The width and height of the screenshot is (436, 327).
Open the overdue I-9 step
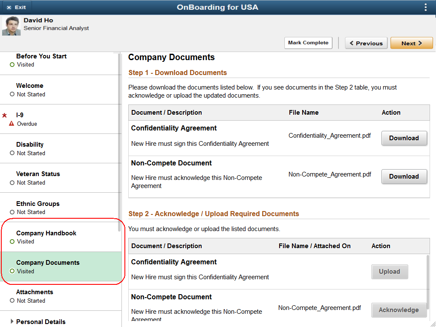(x=61, y=119)
